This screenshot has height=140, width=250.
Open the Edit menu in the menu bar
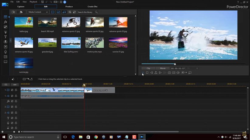[18, 2]
